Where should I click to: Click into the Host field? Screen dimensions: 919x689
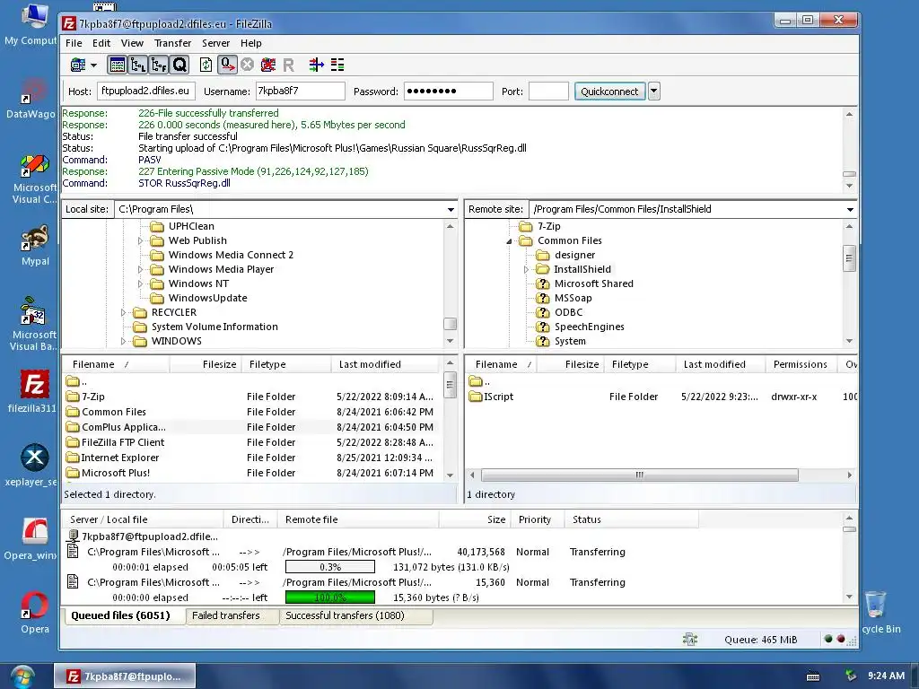click(146, 91)
